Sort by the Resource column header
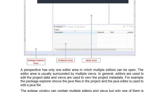The width and height of the screenshot is (164, 92). pyautogui.click(x=103, y=32)
